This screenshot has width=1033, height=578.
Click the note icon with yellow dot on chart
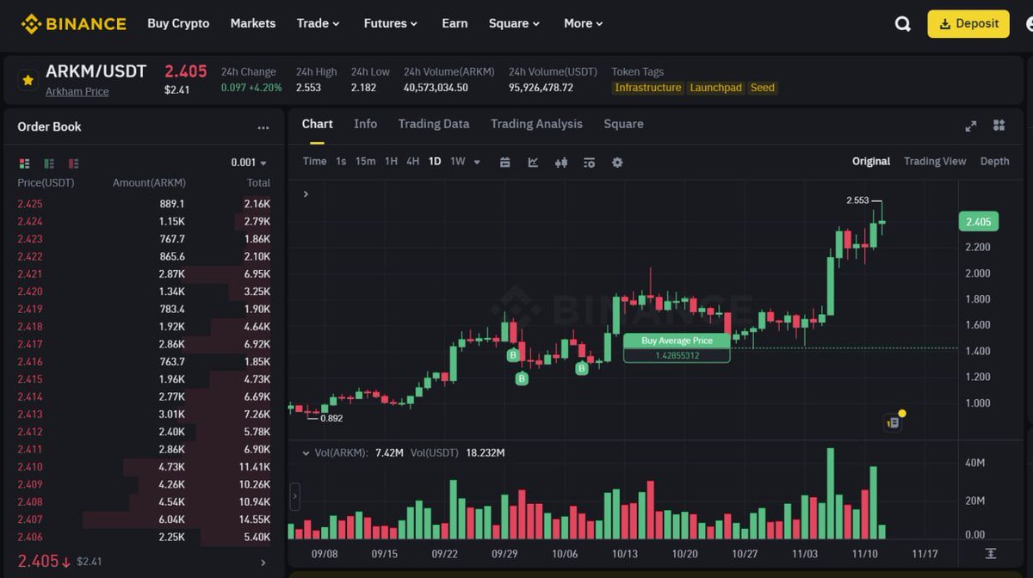[894, 421]
